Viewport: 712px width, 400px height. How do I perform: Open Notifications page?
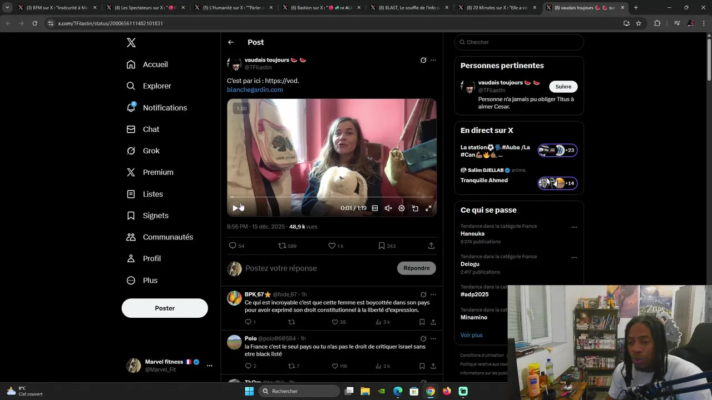click(x=156, y=108)
